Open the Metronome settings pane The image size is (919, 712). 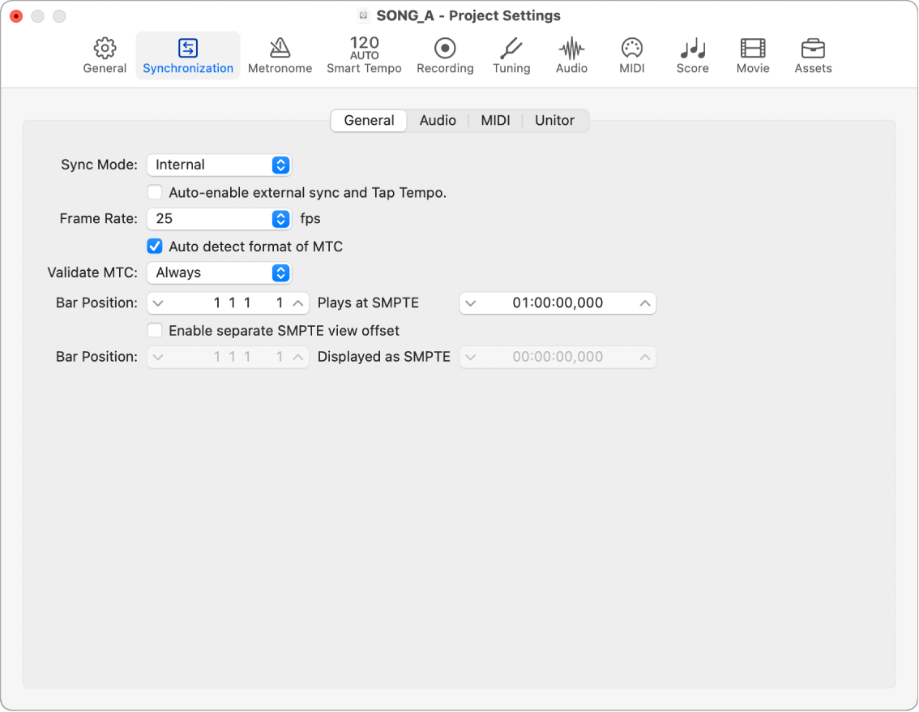tap(280, 55)
